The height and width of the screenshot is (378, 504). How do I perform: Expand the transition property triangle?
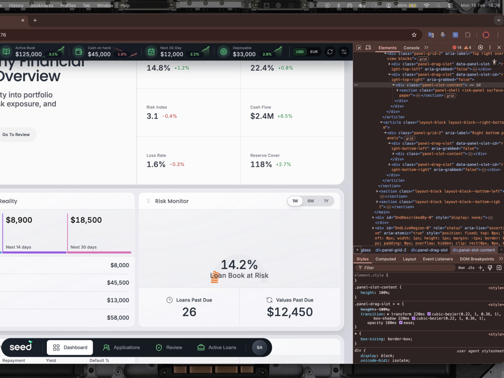(x=388, y=314)
